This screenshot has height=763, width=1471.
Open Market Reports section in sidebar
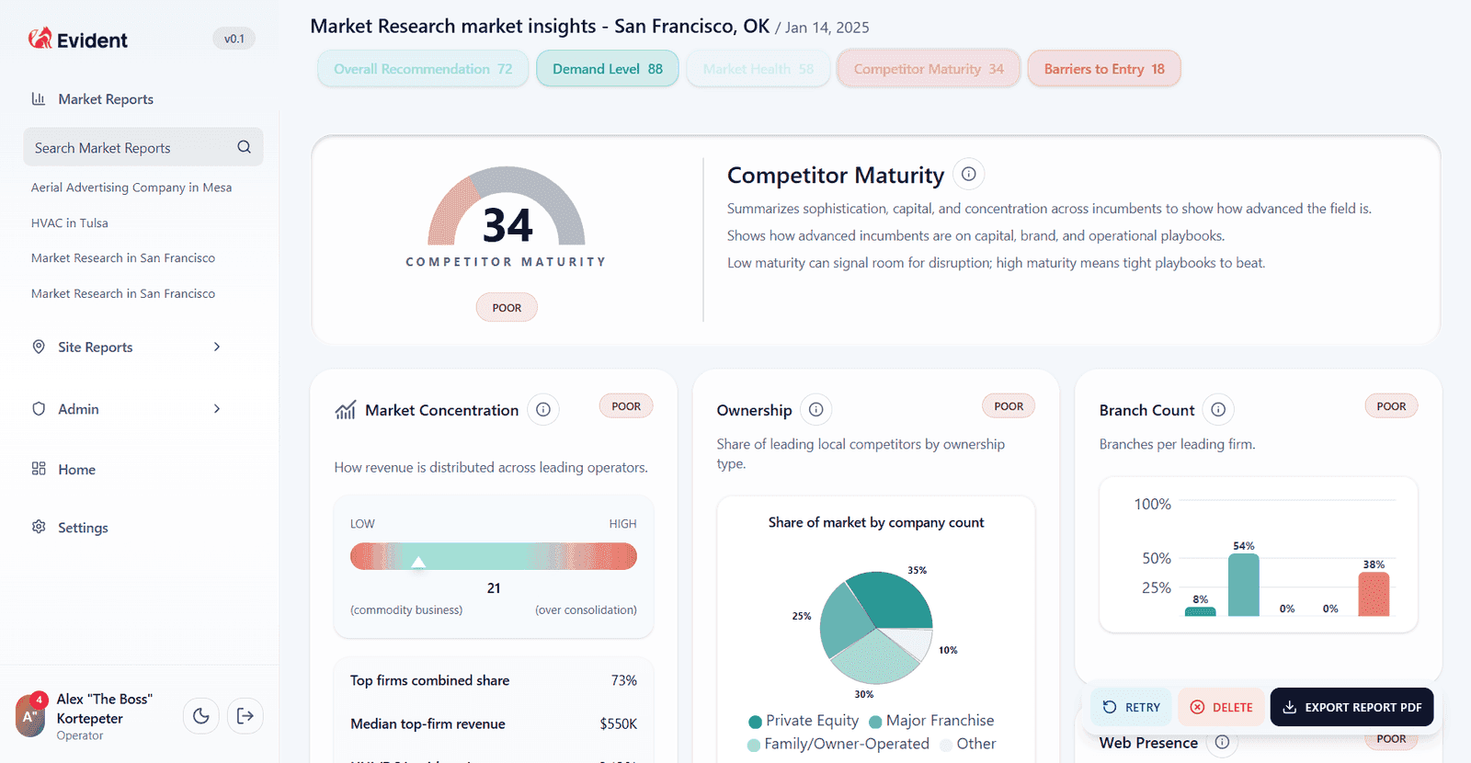pos(105,99)
